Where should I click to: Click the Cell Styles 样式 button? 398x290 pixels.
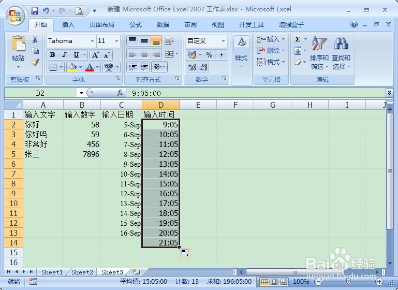[241, 53]
